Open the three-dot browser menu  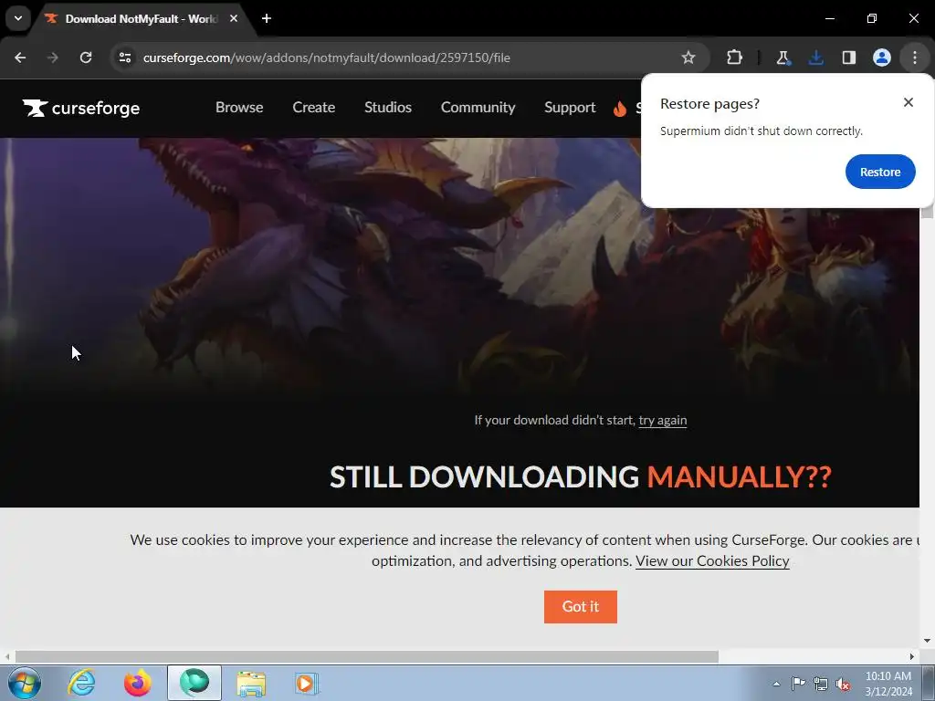pyautogui.click(x=915, y=58)
